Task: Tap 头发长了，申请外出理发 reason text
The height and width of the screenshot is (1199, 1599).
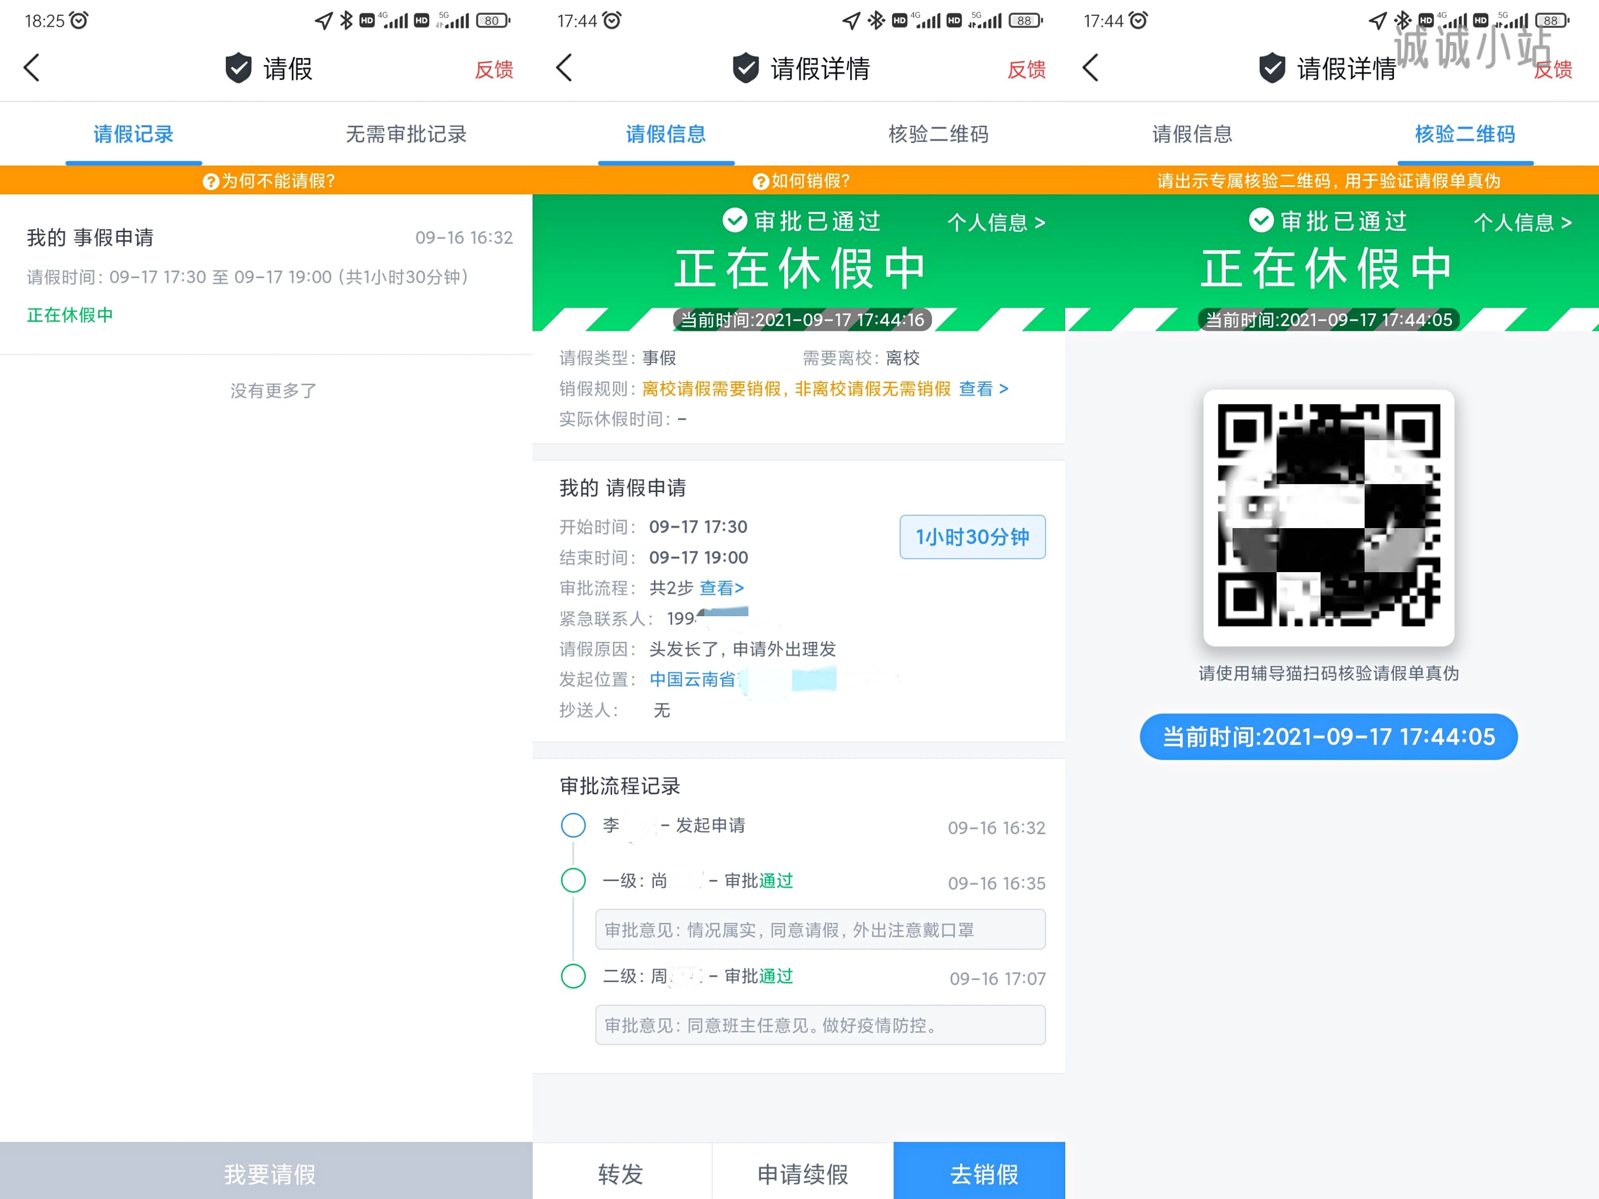Action: click(x=742, y=649)
